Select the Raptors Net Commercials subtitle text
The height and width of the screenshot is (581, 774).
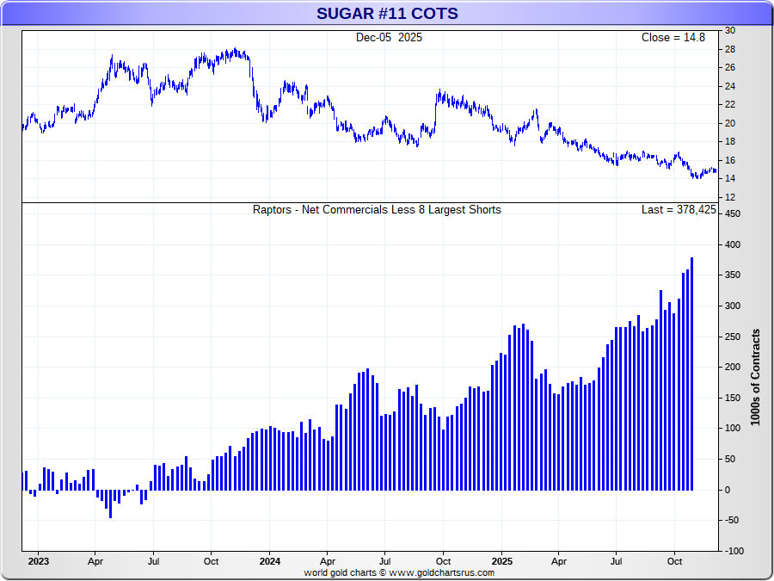click(x=377, y=209)
